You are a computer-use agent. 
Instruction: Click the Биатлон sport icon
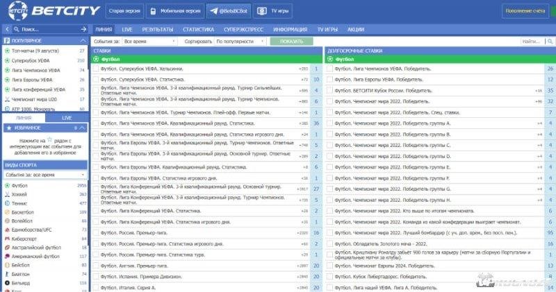tap(7, 274)
